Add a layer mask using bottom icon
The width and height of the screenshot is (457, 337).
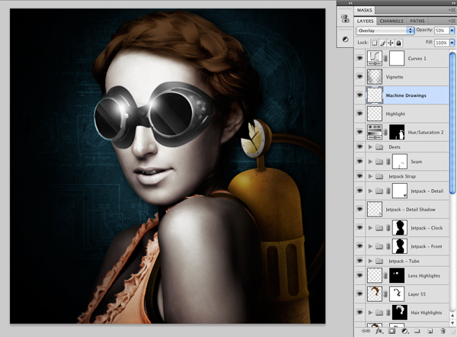392,331
